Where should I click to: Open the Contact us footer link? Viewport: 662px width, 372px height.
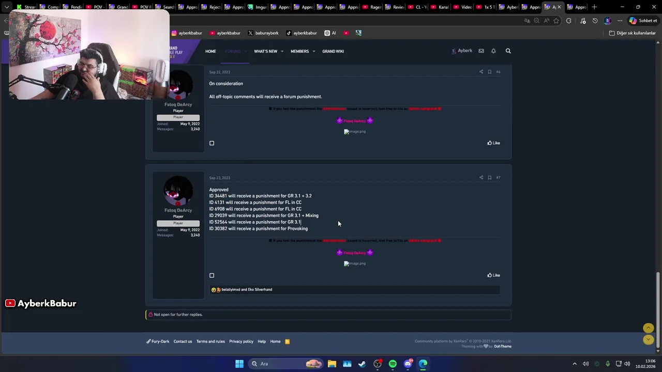pyautogui.click(x=183, y=342)
